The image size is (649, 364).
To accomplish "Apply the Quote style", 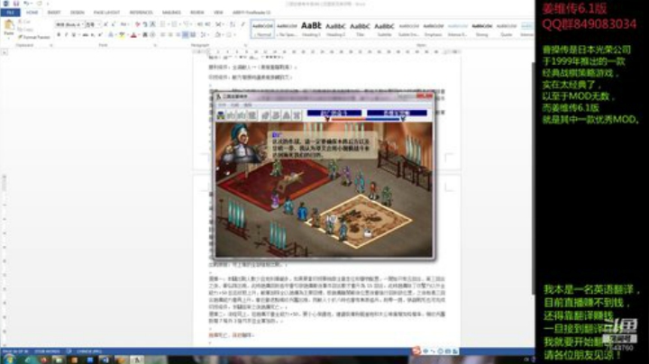I will tap(507, 29).
